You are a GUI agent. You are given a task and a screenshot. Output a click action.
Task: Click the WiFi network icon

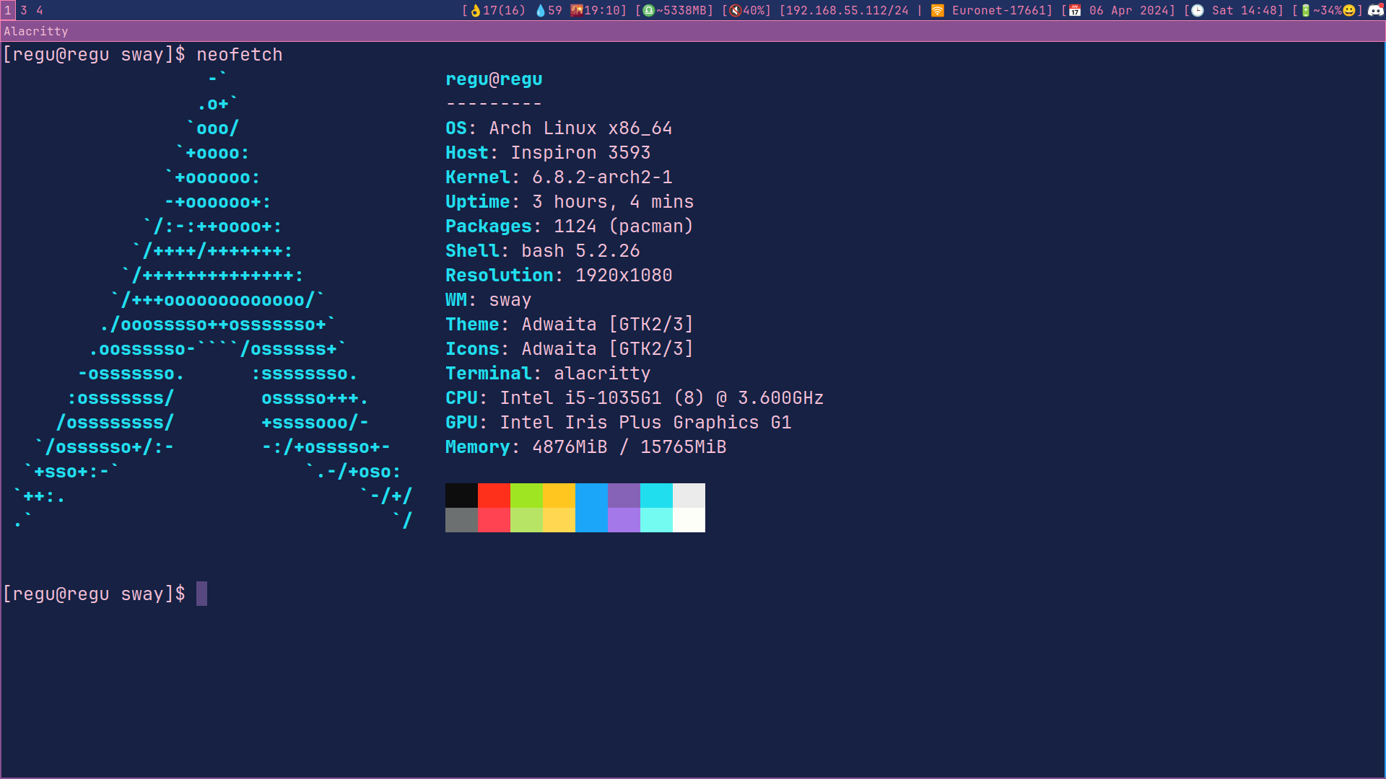937,10
